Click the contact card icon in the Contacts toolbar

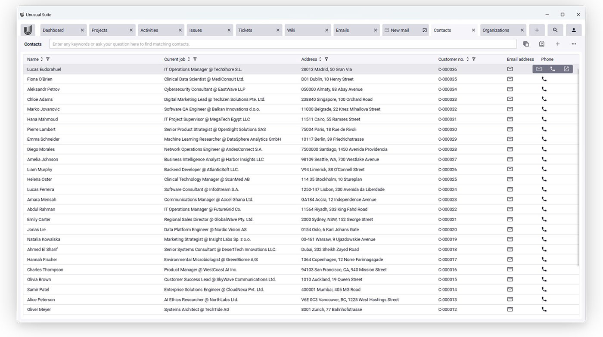pos(542,44)
